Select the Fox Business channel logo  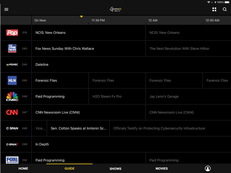(x=12, y=160)
